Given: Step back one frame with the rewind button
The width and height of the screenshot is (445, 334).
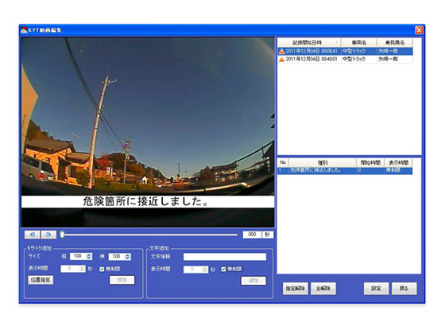Looking at the screenshot, I should [x=32, y=235].
